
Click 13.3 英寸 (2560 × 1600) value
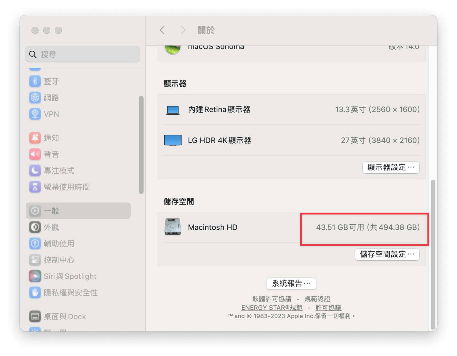[x=377, y=110]
